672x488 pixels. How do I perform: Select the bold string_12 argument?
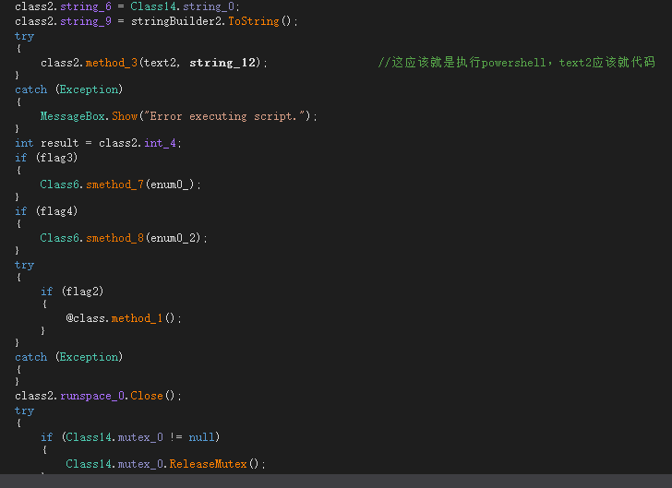(225, 63)
